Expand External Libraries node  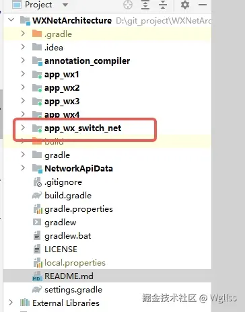[x=11, y=303]
